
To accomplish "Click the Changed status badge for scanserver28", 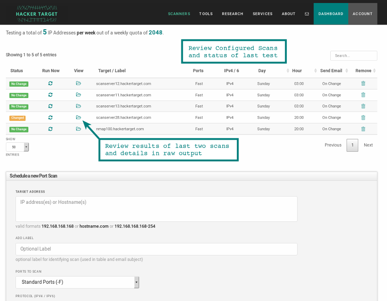I will [18, 118].
